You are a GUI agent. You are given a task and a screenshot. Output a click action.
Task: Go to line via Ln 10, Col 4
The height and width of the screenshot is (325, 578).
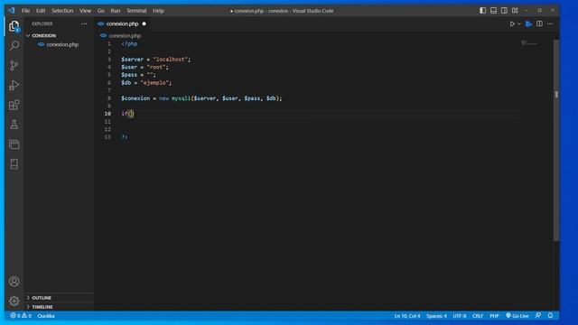click(407, 316)
